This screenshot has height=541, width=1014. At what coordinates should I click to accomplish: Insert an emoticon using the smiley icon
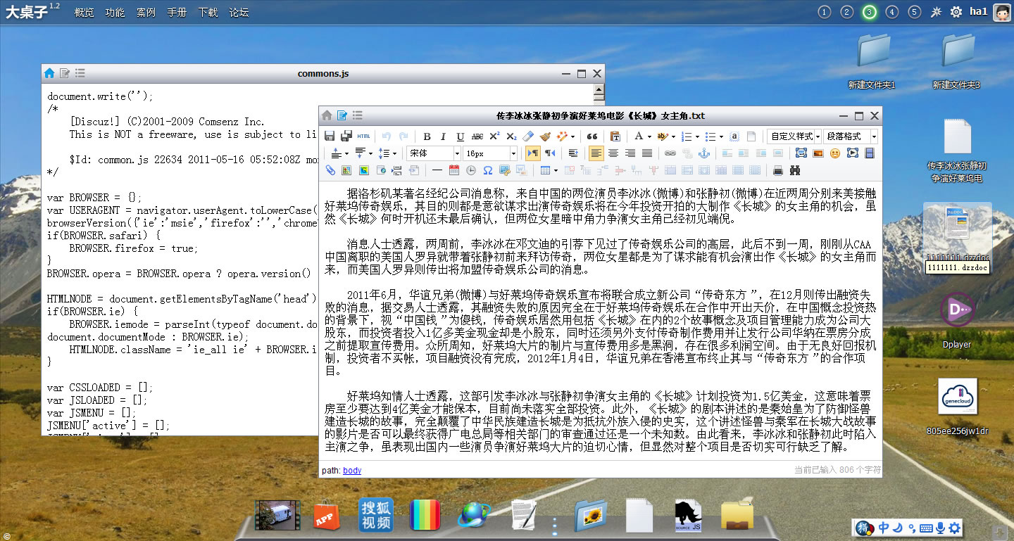[835, 153]
